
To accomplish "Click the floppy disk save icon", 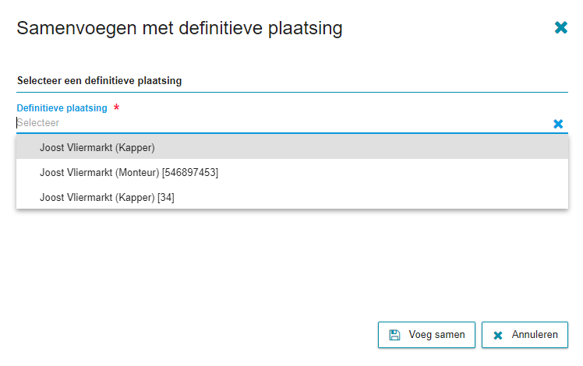I will [394, 335].
